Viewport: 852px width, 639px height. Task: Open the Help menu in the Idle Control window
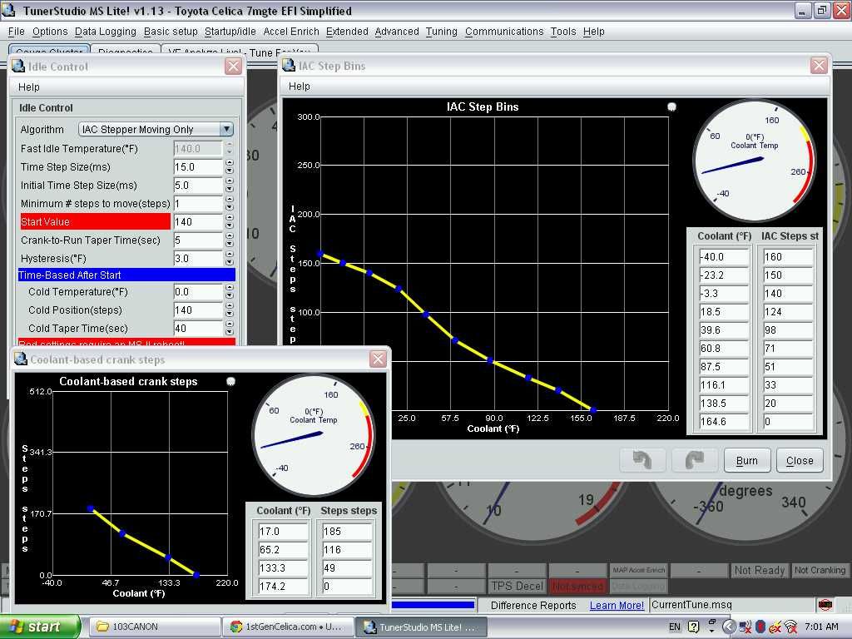(x=29, y=87)
